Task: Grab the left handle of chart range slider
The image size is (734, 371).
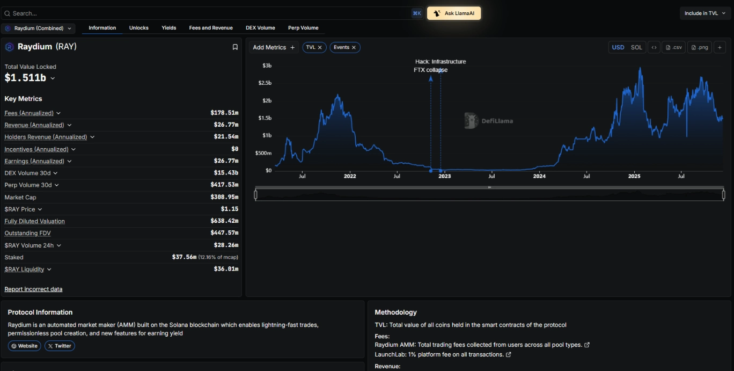Action: coord(255,194)
